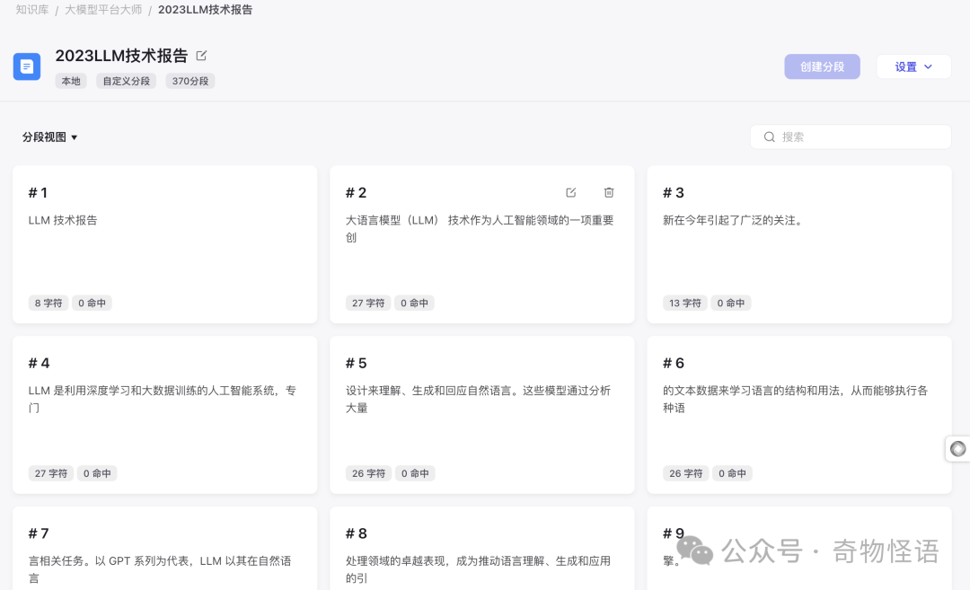970x590 pixels.
Task: Select segment card #4
Action: tap(164, 415)
